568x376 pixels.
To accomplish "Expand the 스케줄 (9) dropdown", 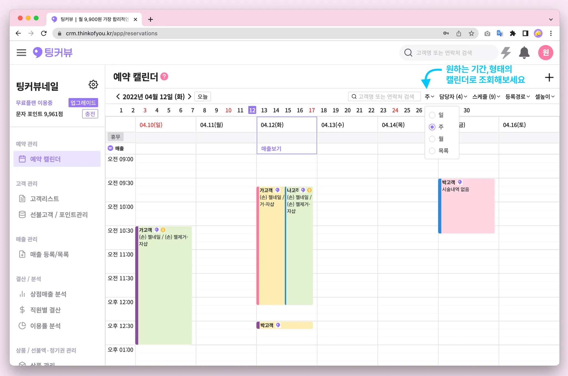I will coord(486,97).
